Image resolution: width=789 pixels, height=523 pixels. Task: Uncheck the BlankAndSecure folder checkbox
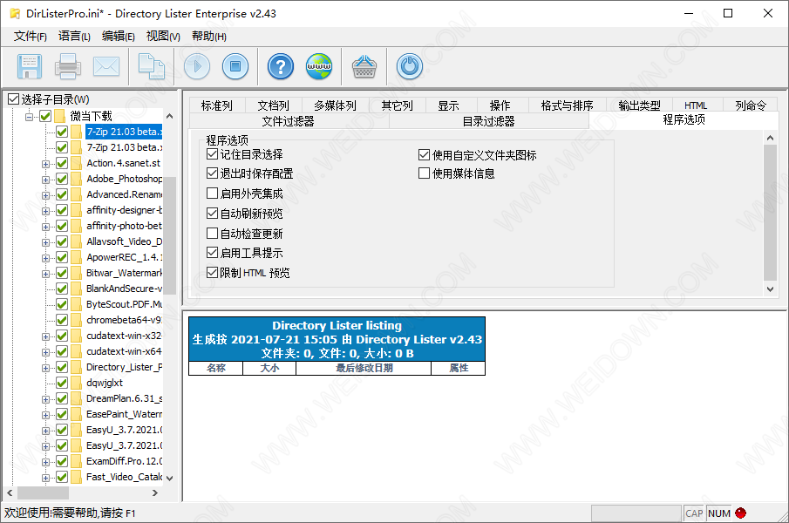pyautogui.click(x=62, y=289)
